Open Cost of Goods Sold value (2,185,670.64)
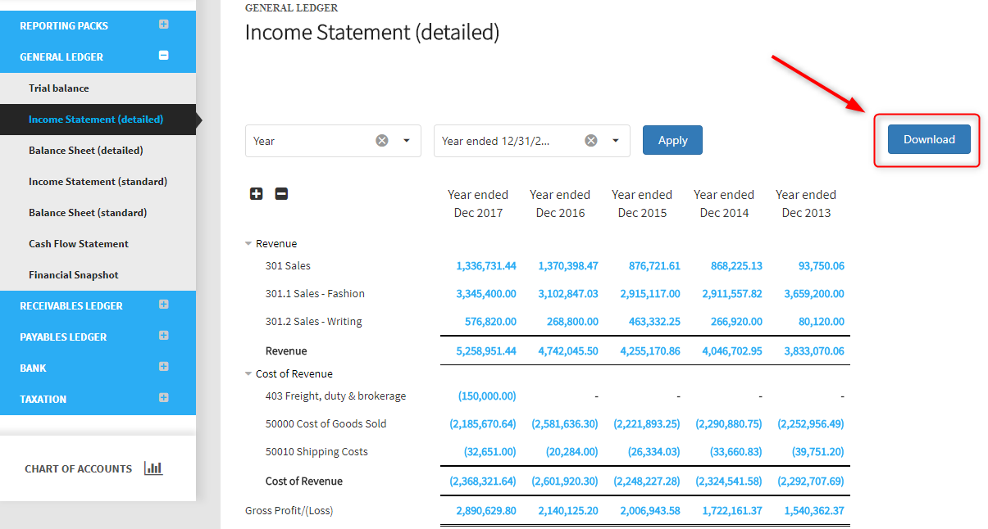The image size is (988, 529). (483, 424)
